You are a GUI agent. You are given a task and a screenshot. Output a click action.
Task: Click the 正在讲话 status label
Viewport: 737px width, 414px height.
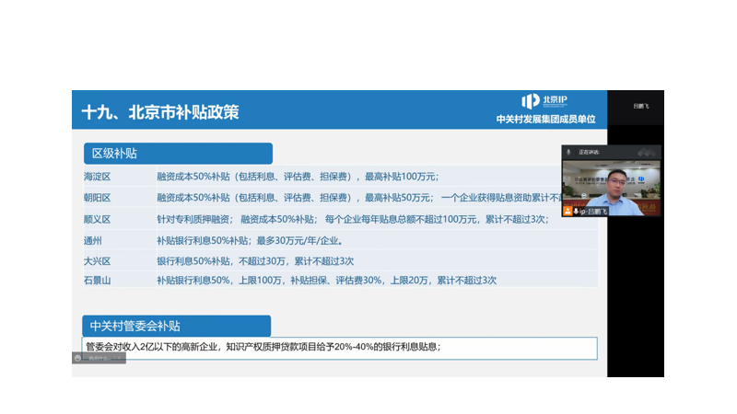coord(589,152)
